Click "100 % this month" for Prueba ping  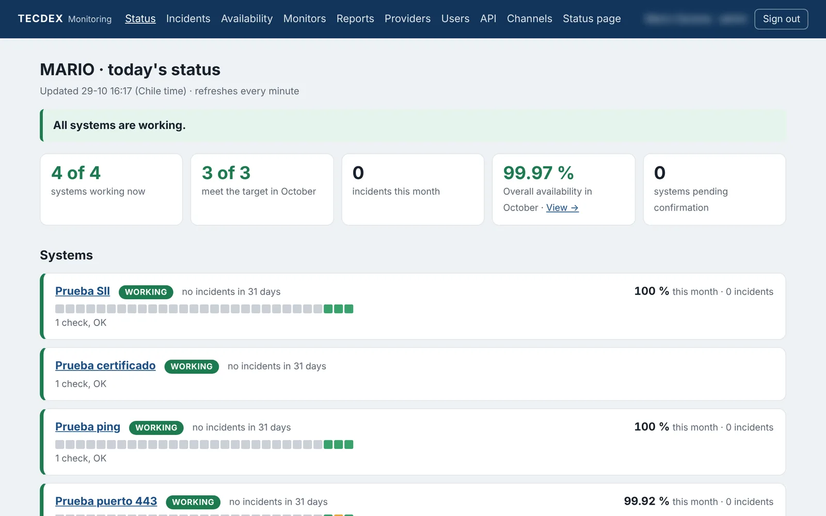(676, 427)
